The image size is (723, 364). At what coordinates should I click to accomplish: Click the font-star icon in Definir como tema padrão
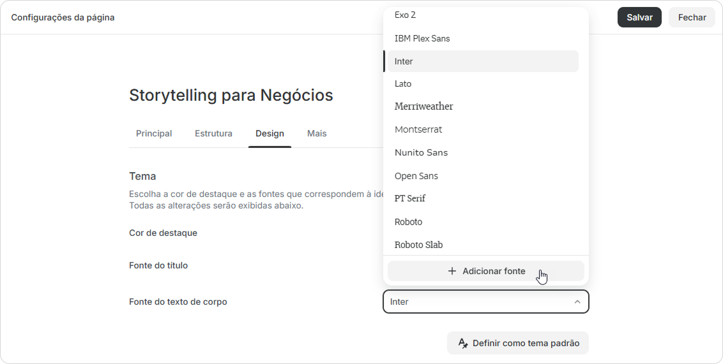pyautogui.click(x=463, y=344)
